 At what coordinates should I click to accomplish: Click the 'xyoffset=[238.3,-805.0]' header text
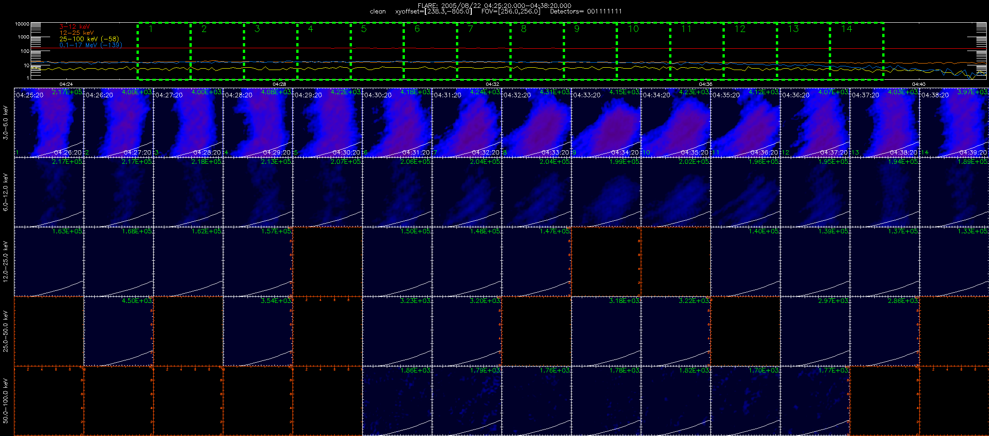(434, 11)
